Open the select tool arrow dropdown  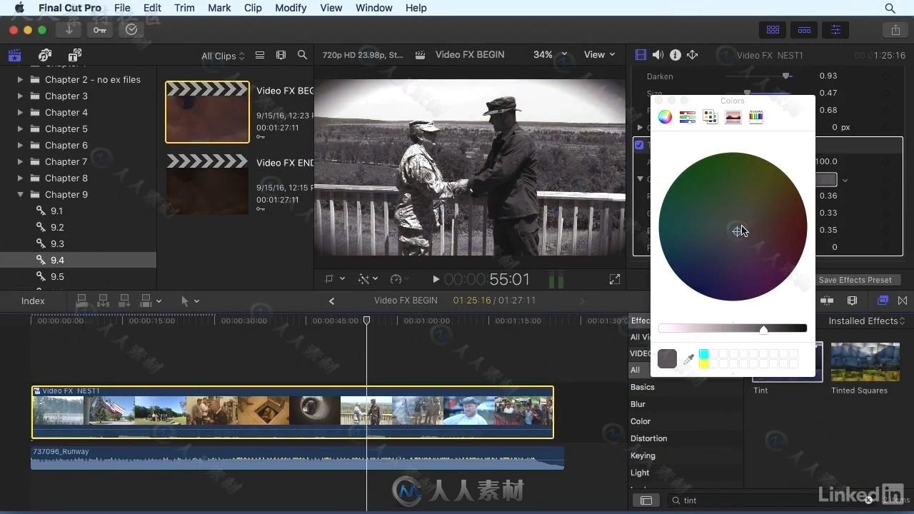pos(190,301)
